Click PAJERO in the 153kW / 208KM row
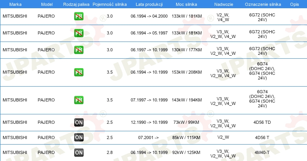Image resolution: width=307 pixels, height=161 pixels. [46, 72]
